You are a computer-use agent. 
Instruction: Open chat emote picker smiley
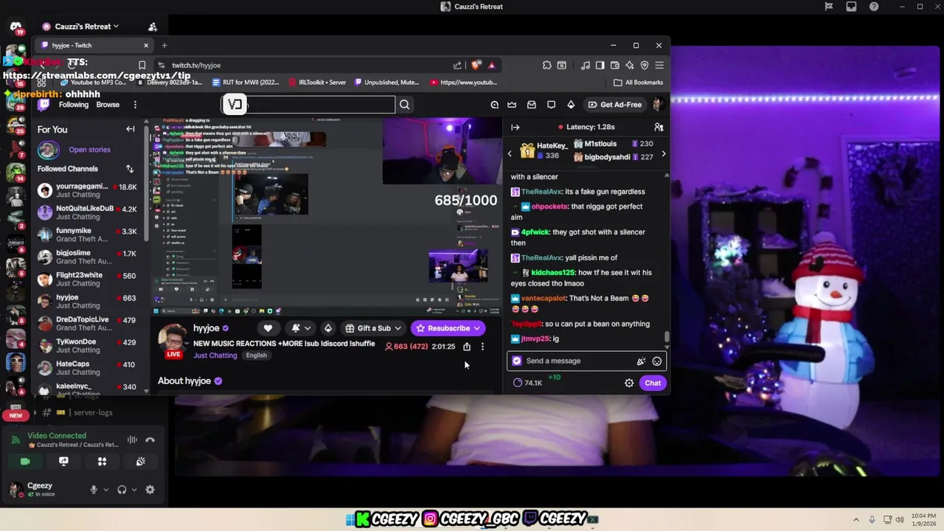(x=657, y=361)
